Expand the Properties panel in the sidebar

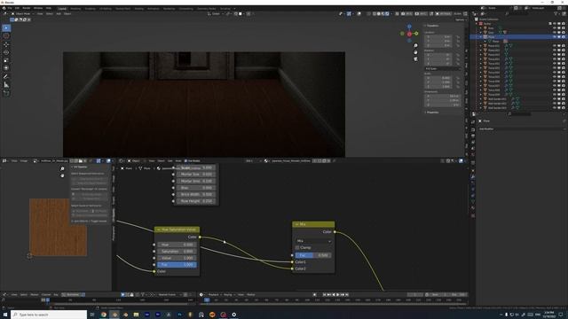point(425,113)
